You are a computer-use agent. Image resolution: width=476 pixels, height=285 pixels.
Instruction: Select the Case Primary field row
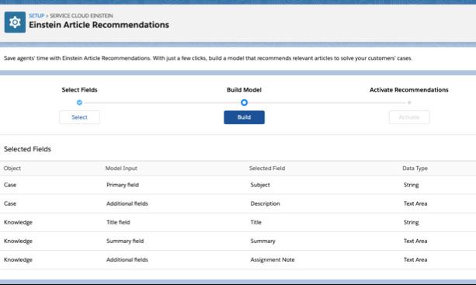(x=238, y=185)
